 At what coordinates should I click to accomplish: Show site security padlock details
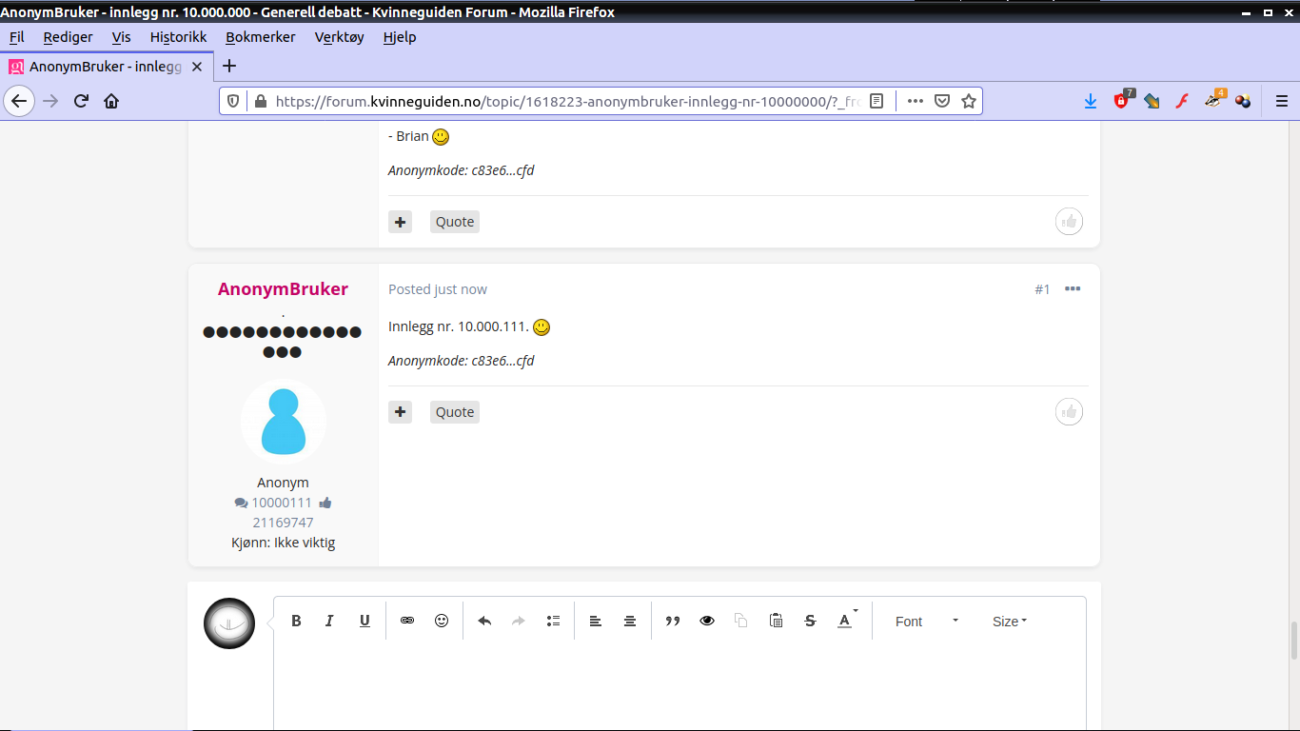coord(260,101)
